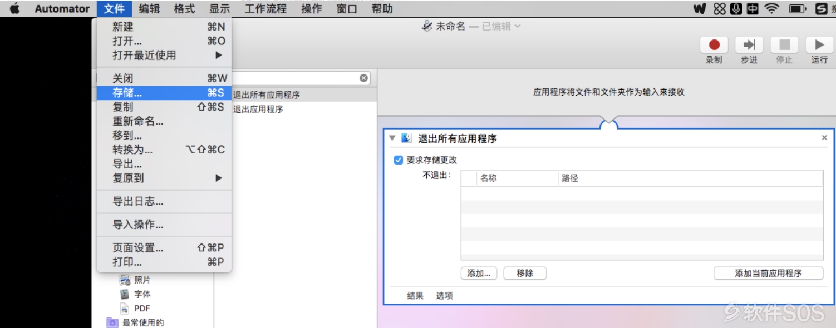Collapse the 退出所有应用程序 action disclosure triangle
Viewport: 836px width, 328px height.
(392, 138)
